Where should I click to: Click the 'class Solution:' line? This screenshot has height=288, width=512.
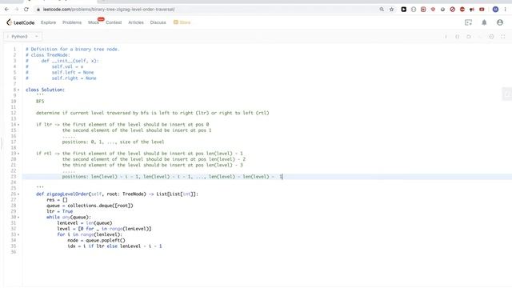tap(45, 90)
